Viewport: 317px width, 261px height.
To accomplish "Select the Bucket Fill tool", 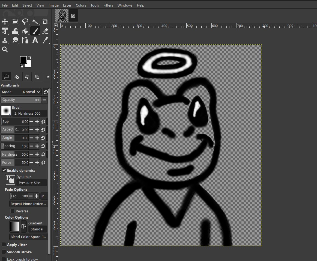I will 25,31.
